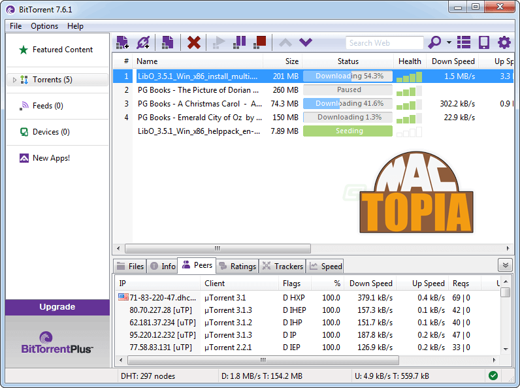The width and height of the screenshot is (520, 388).
Task: Click the BitTorrent logo in title bar
Action: [10, 10]
